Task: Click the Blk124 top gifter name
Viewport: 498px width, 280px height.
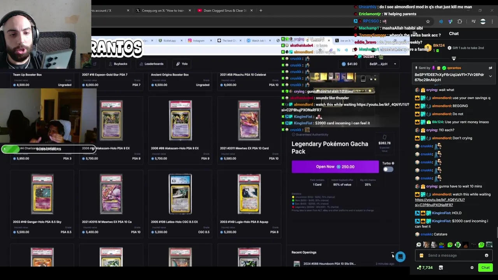Action: click(x=439, y=45)
